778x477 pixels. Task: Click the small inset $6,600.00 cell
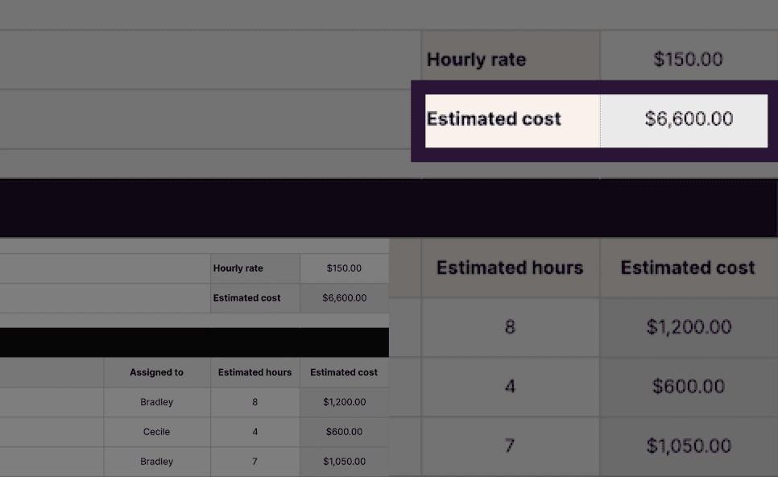tap(344, 298)
